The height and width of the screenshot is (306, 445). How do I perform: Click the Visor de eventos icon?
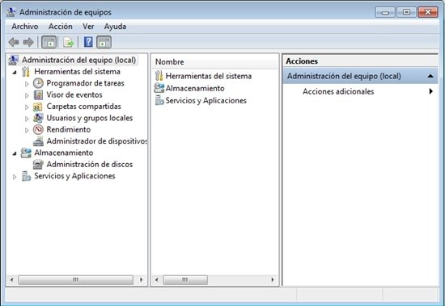coord(38,95)
